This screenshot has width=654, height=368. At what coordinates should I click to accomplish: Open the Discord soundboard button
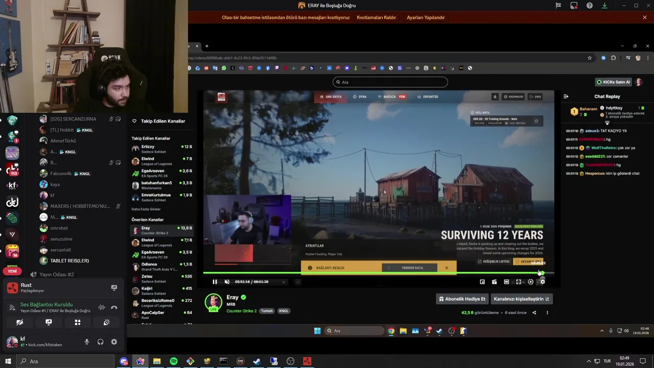tap(106, 323)
